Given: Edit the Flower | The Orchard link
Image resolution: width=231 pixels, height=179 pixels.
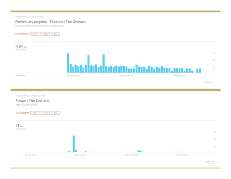Looking at the screenshot, I should tap(55, 113).
